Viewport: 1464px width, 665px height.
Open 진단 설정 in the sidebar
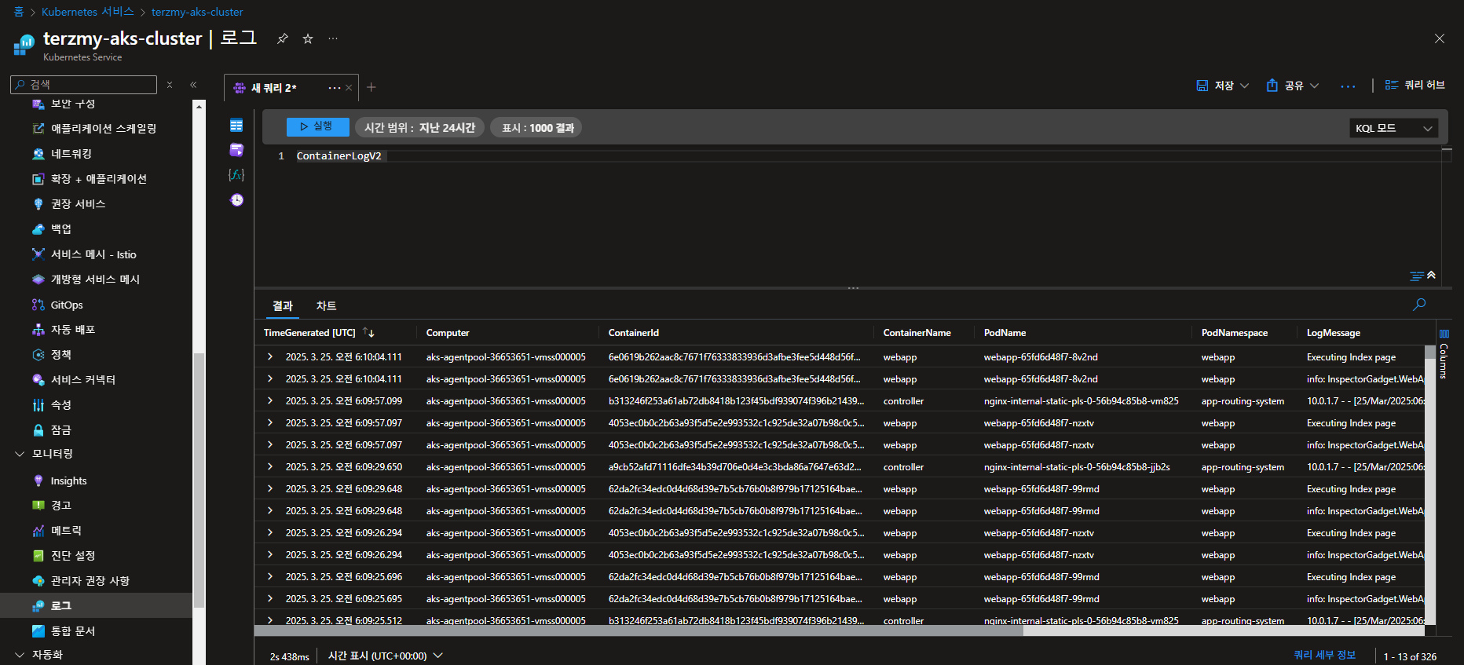[72, 556]
